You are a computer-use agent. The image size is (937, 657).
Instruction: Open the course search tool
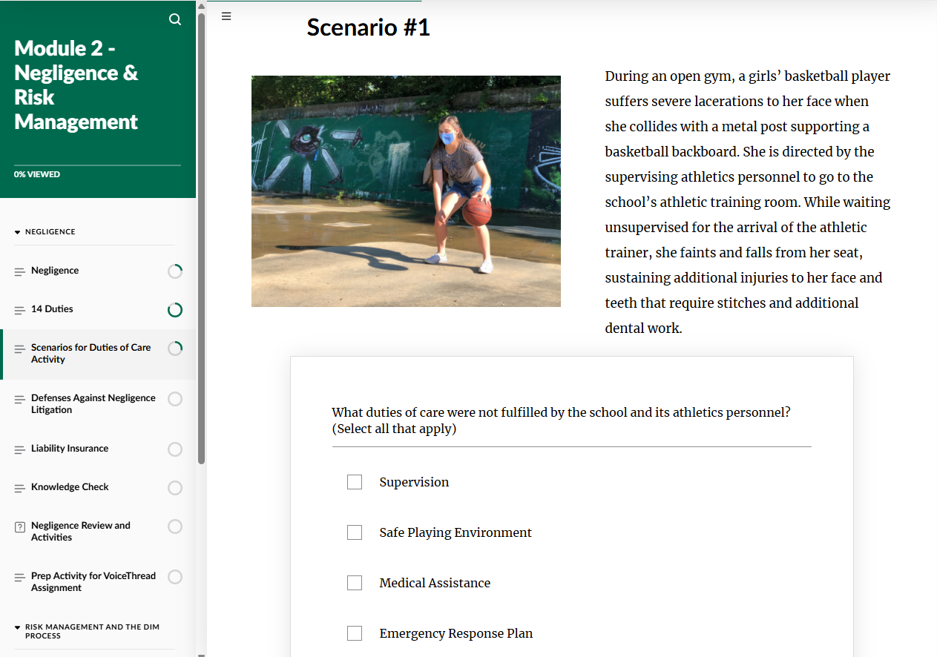[175, 19]
